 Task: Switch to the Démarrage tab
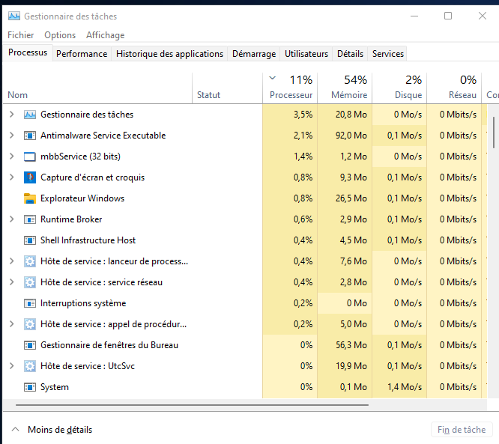(254, 54)
